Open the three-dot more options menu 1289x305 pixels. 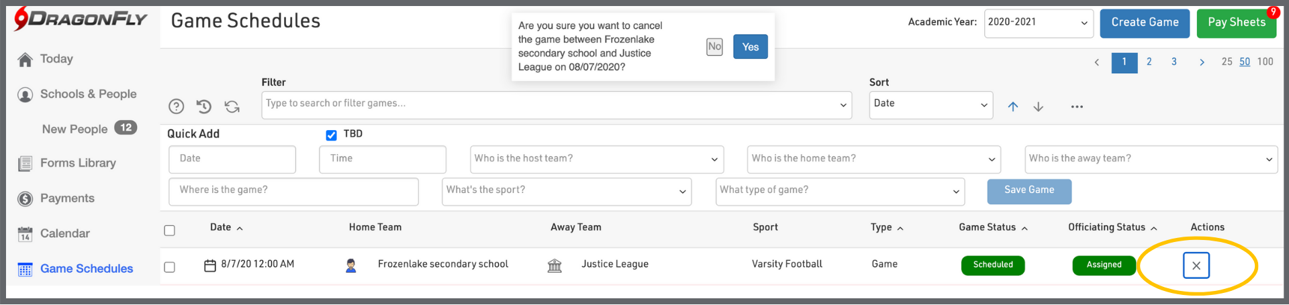pyautogui.click(x=1077, y=107)
